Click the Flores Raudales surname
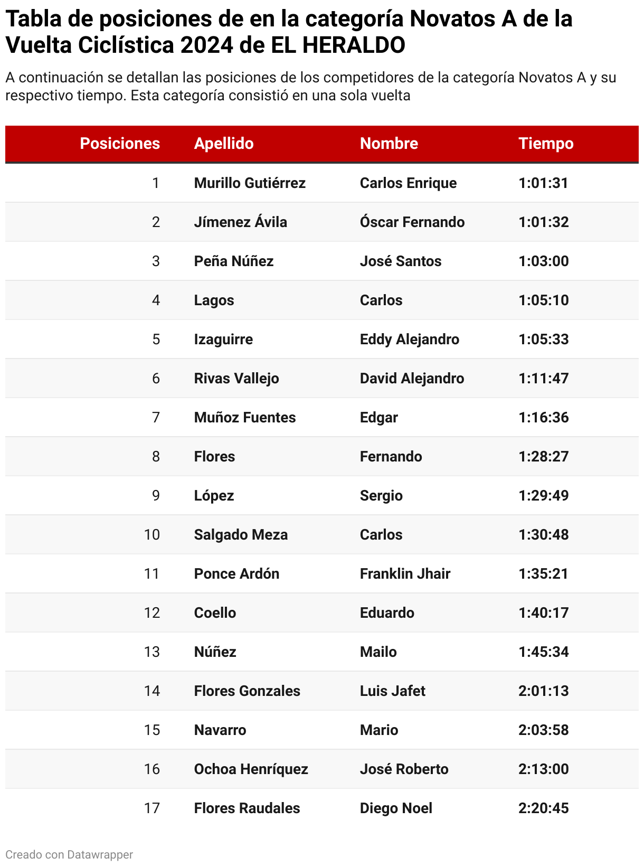This screenshot has width=644, height=867. [247, 808]
